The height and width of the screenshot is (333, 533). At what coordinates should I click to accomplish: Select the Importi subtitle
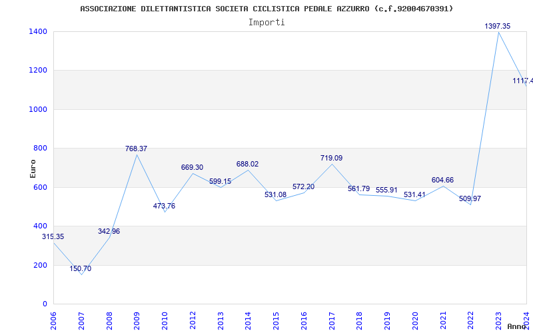[266, 23]
